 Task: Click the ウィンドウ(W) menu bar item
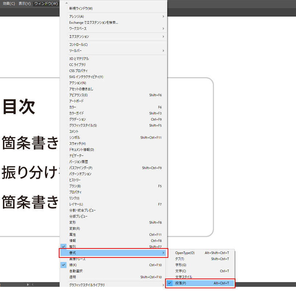46,4
